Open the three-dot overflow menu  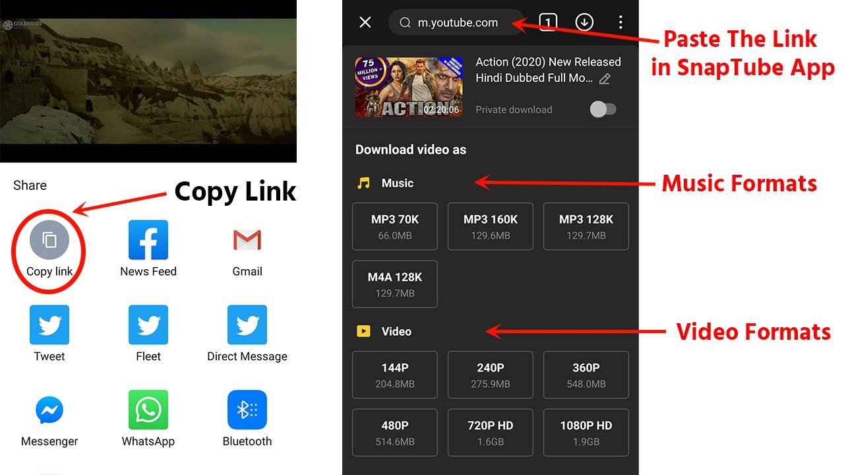620,22
